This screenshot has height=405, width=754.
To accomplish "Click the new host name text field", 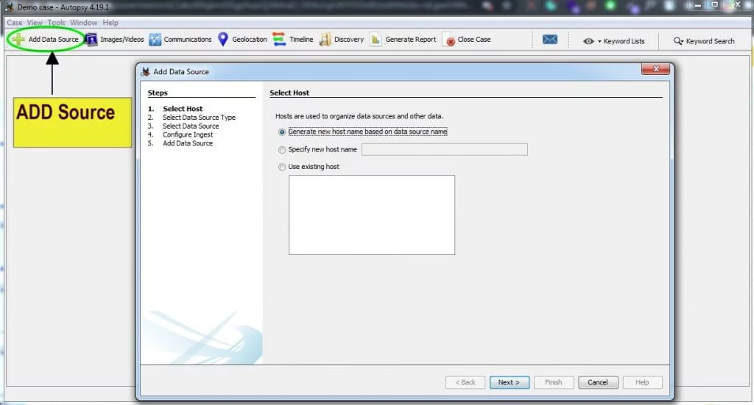I will [444, 150].
